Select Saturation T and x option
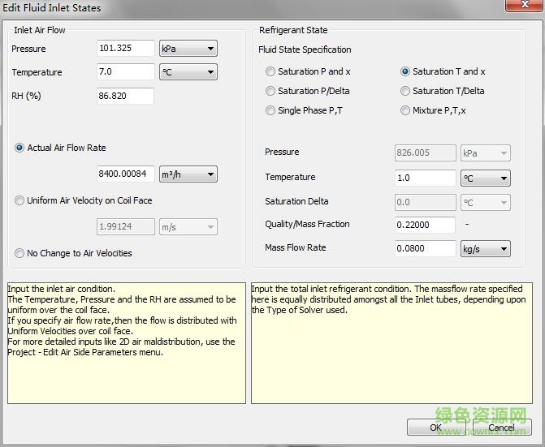 coord(405,71)
